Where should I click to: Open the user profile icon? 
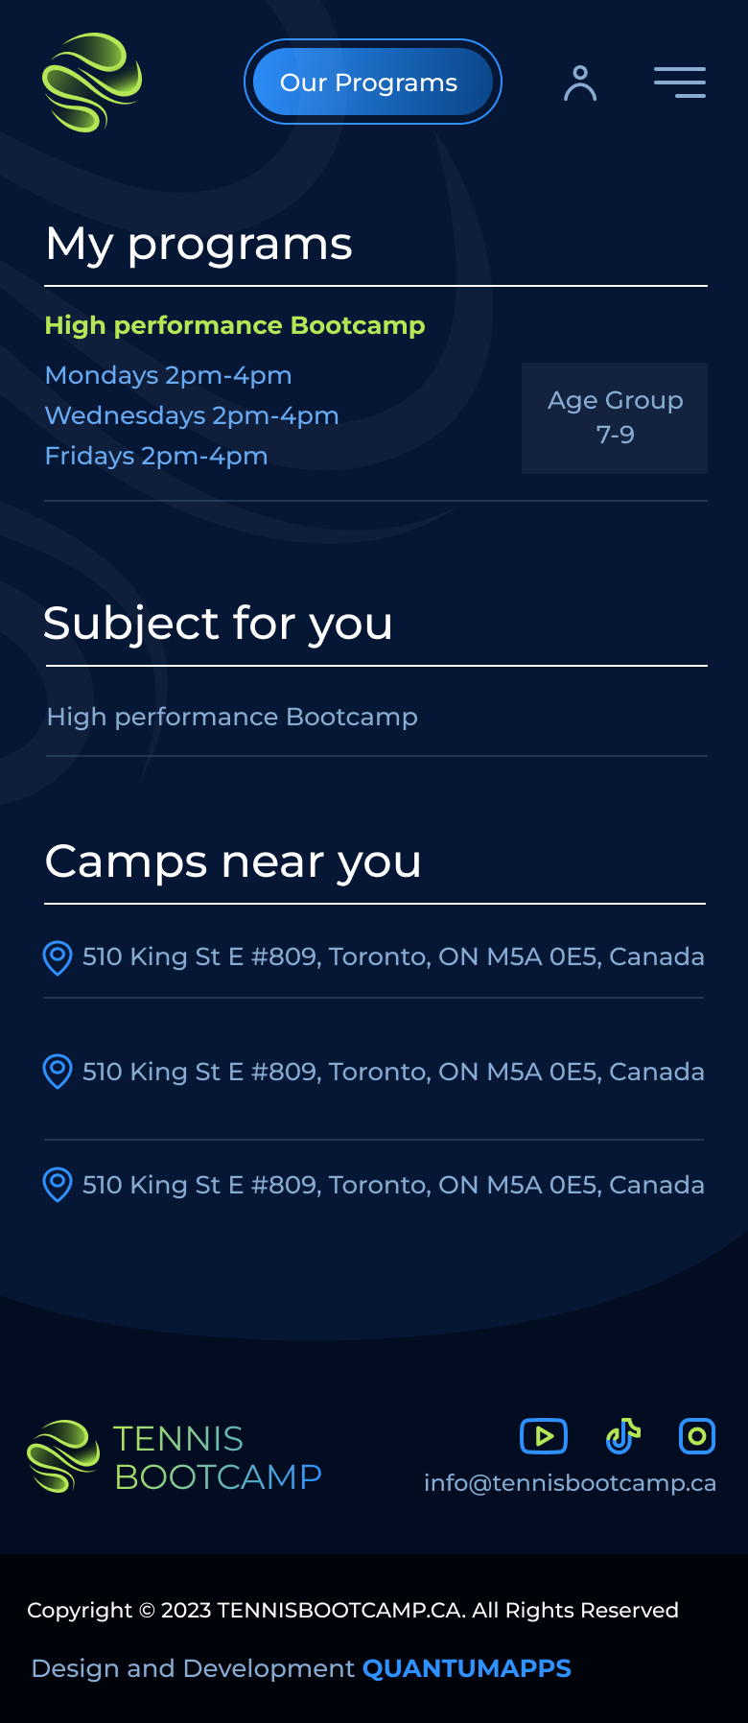[580, 83]
